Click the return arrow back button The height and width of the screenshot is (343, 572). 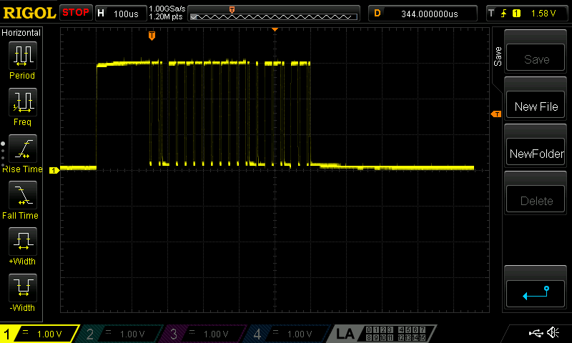pyautogui.click(x=536, y=292)
